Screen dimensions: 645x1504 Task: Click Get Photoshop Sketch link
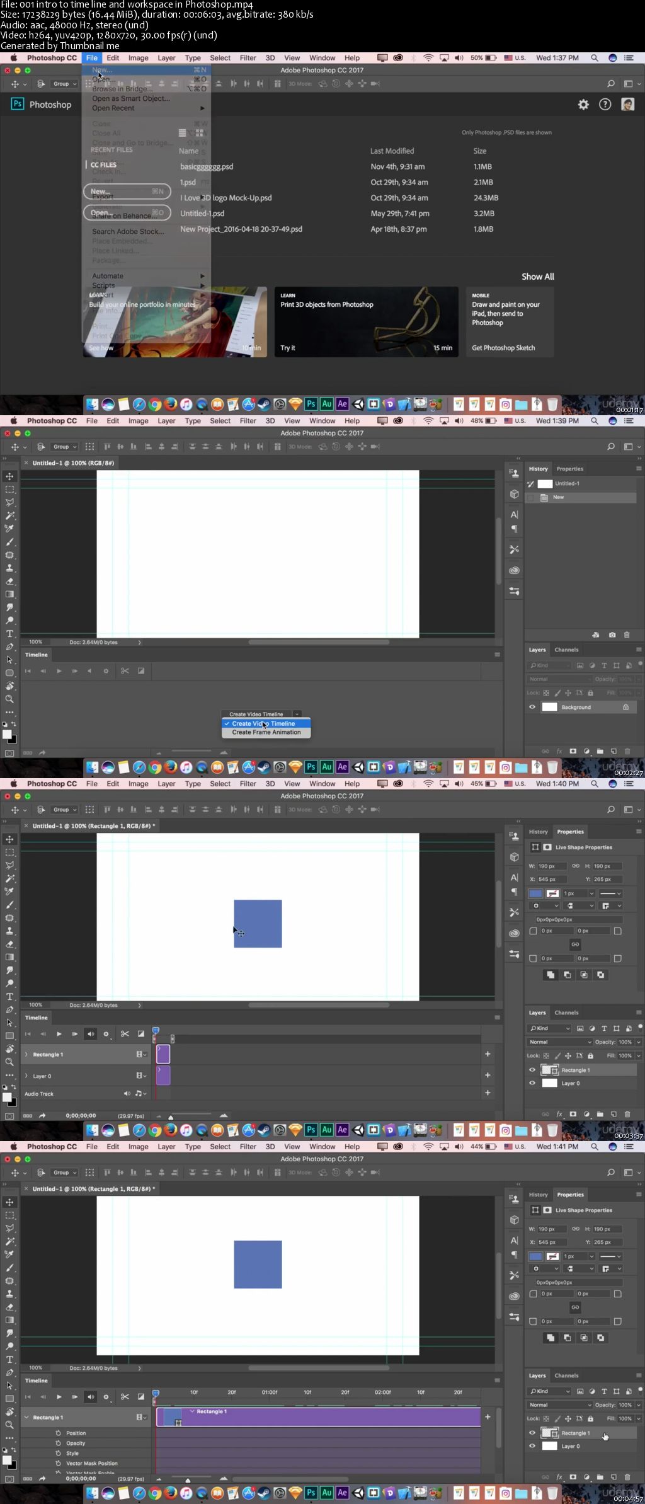pos(503,348)
